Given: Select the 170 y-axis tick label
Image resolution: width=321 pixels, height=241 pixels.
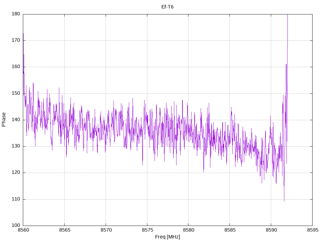Looking at the screenshot, I should point(16,40).
